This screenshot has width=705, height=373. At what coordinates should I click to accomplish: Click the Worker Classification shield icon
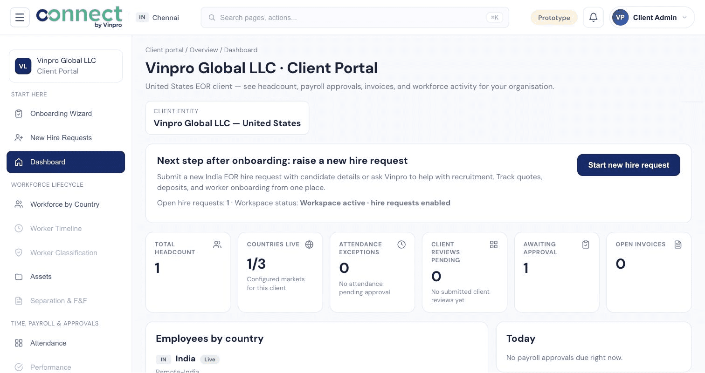19,253
